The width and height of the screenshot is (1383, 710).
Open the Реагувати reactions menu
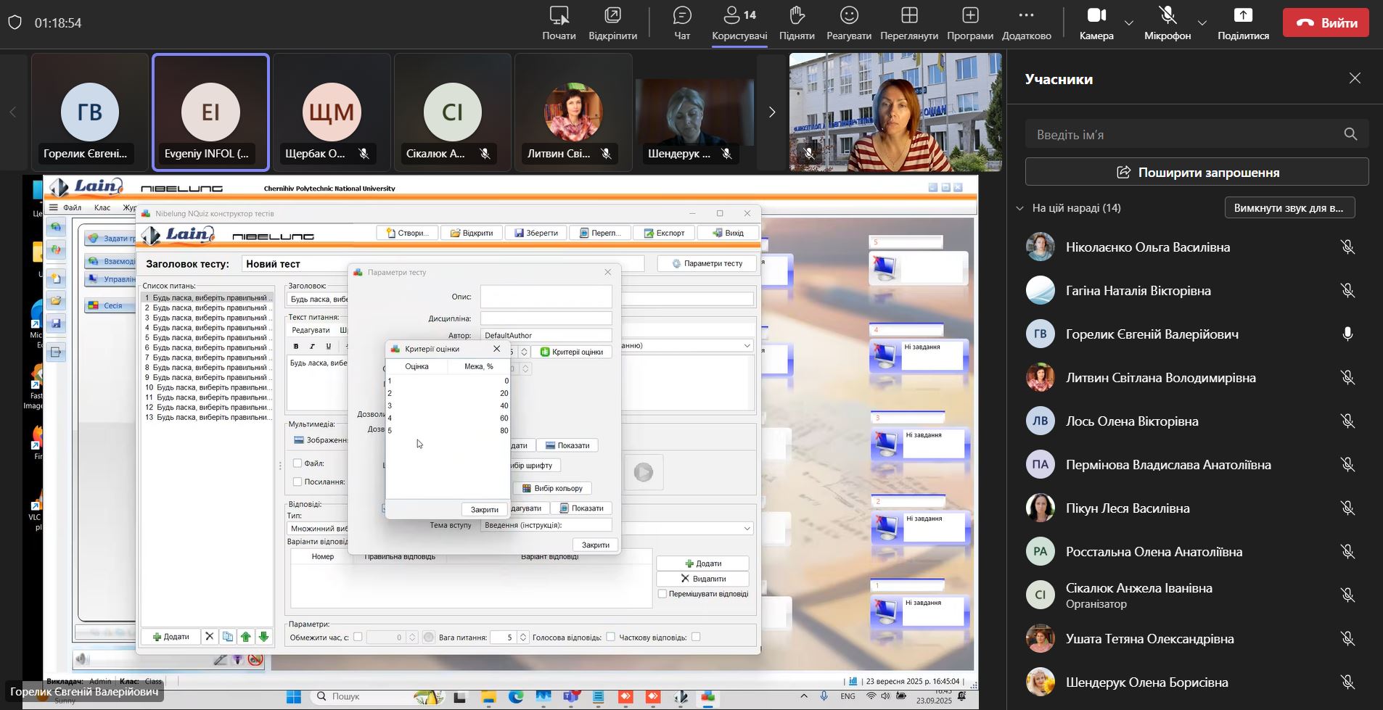848,22
